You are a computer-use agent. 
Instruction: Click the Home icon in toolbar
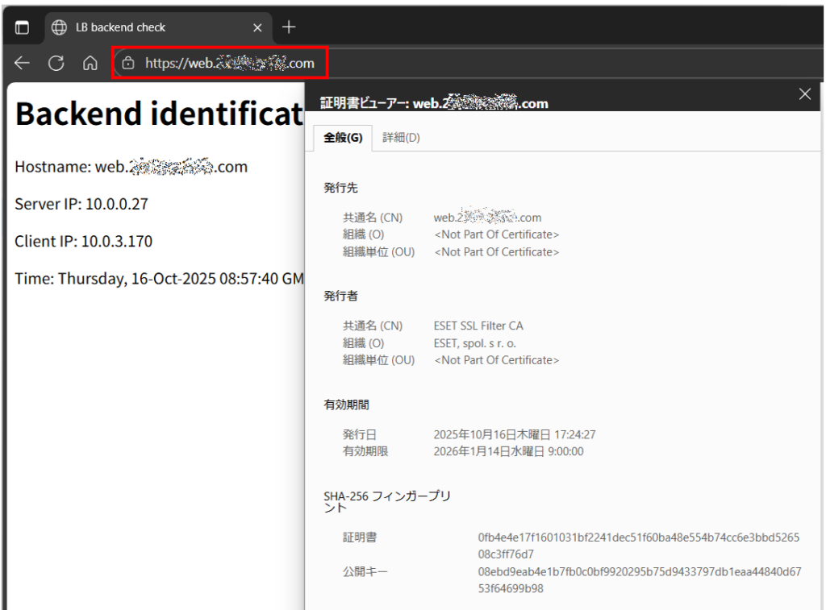tap(90, 63)
